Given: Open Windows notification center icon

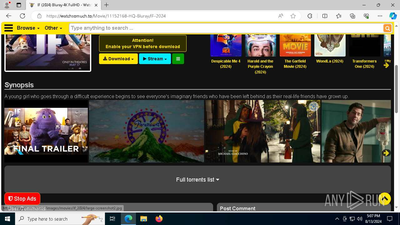Looking at the screenshot, I should (x=390, y=219).
